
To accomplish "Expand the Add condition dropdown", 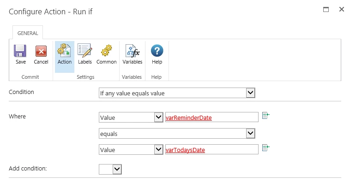I will pyautogui.click(x=110, y=169).
